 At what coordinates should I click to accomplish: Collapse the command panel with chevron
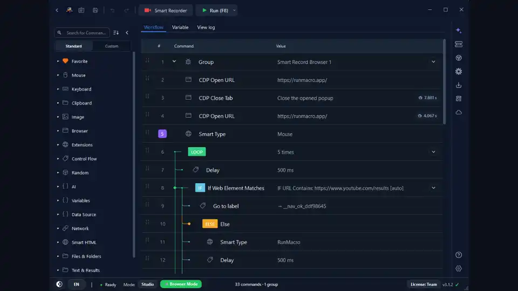pos(127,33)
